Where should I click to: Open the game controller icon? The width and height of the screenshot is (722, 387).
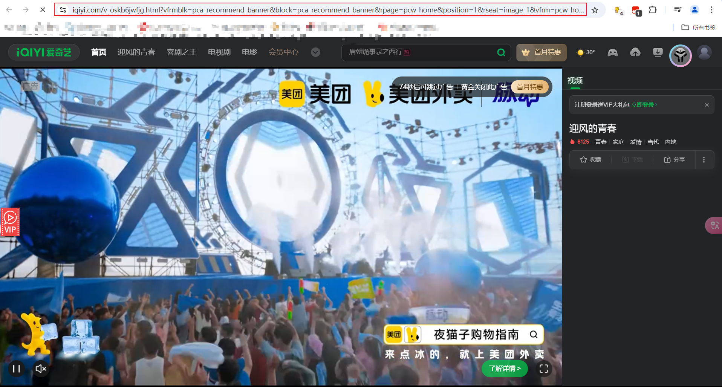coord(613,52)
